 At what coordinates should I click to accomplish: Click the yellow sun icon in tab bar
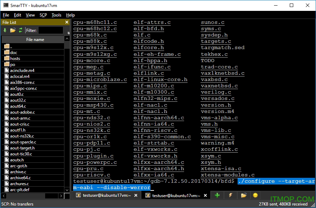pyautogui.click(x=255, y=195)
